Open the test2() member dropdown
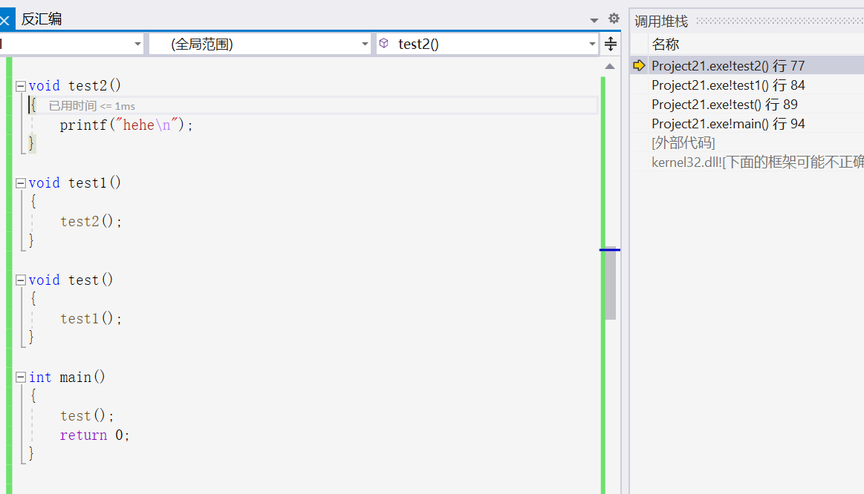The image size is (864, 494). (x=487, y=44)
